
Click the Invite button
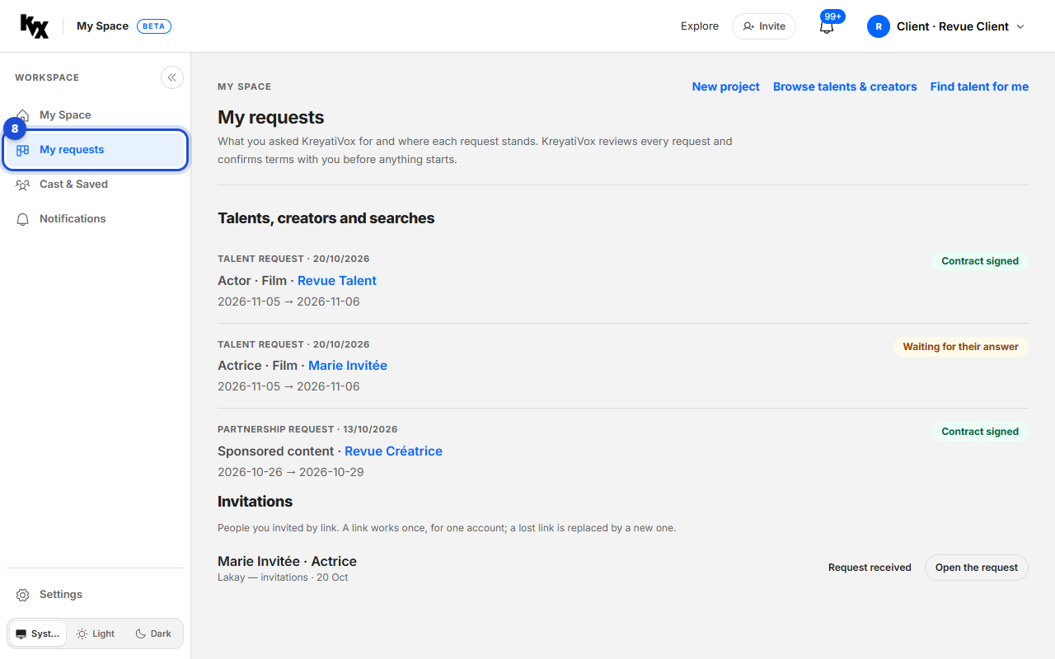point(764,26)
